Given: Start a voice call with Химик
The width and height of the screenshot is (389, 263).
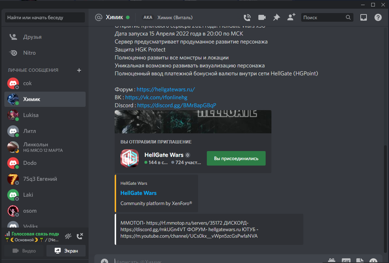Looking at the screenshot, I should [x=247, y=17].
